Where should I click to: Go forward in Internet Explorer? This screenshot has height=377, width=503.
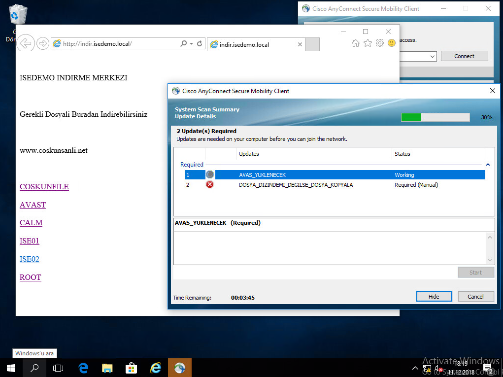click(x=43, y=43)
